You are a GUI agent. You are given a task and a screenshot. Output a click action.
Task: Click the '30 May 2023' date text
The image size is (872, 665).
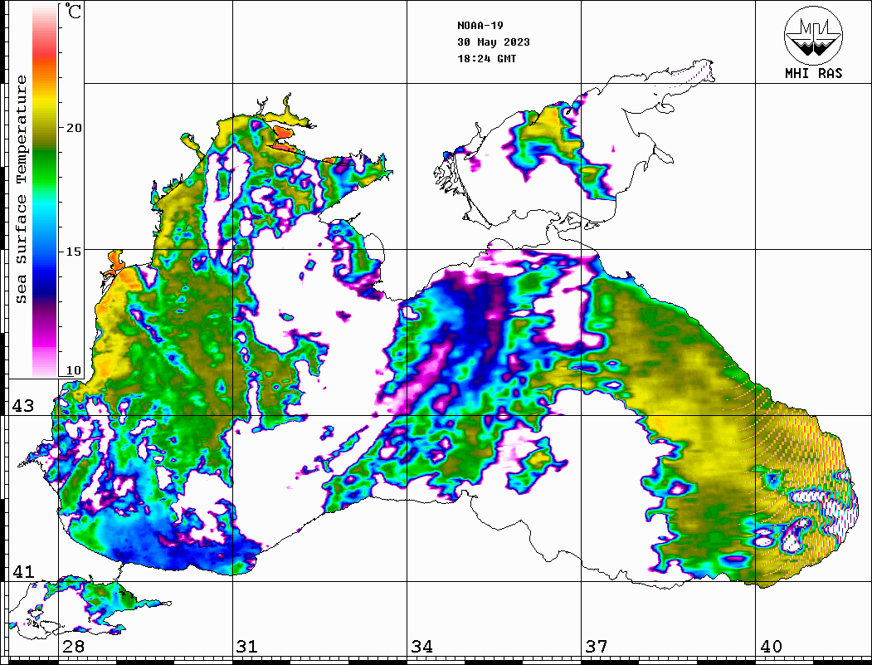494,42
